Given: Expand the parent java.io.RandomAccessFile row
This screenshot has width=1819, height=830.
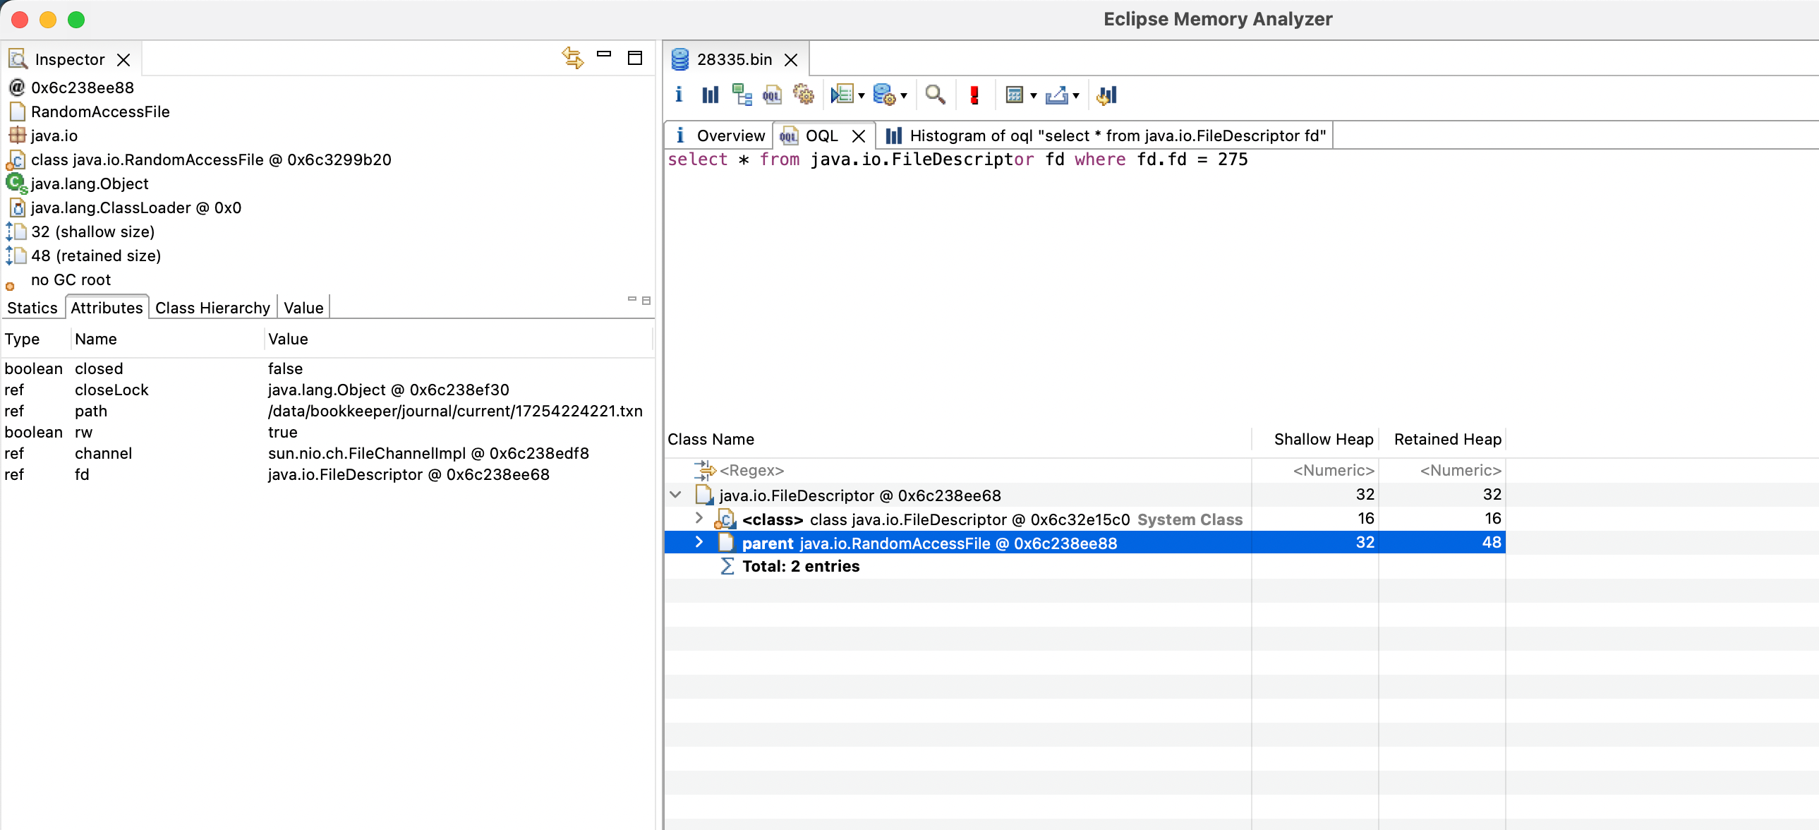Looking at the screenshot, I should click(x=699, y=542).
